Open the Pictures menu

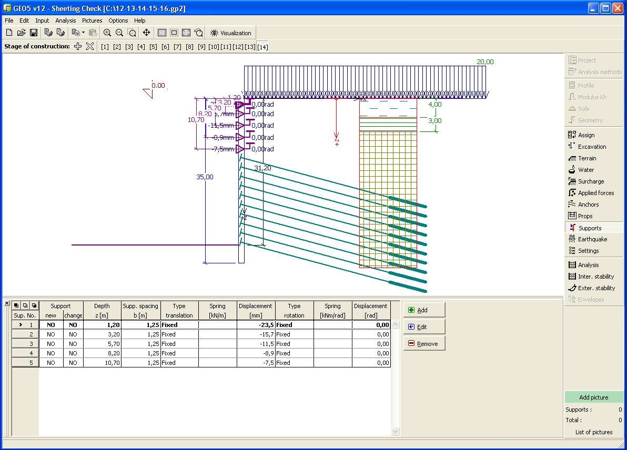92,21
